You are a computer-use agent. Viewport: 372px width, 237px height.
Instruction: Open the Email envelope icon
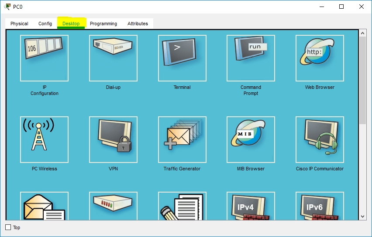click(44, 206)
